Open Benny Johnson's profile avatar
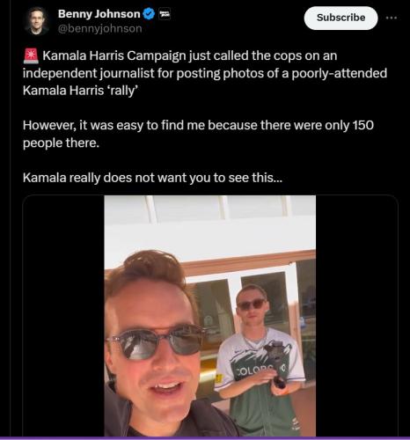 37,21
